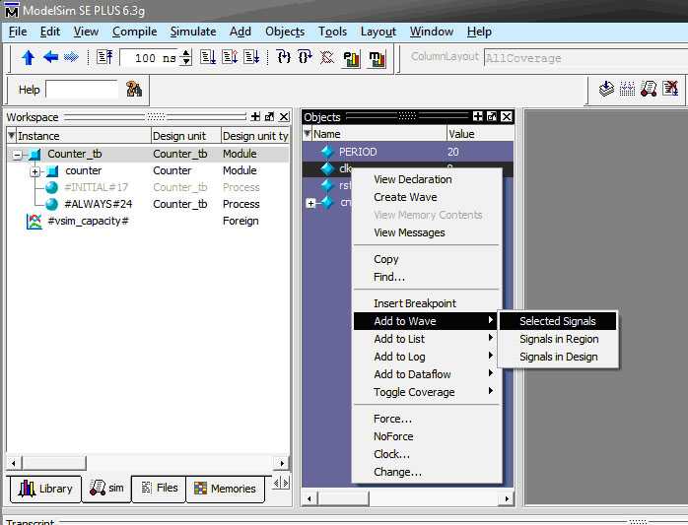This screenshot has height=525, width=688.
Task: Click the simulate scroll icon in right toolbar
Action: tap(649, 89)
